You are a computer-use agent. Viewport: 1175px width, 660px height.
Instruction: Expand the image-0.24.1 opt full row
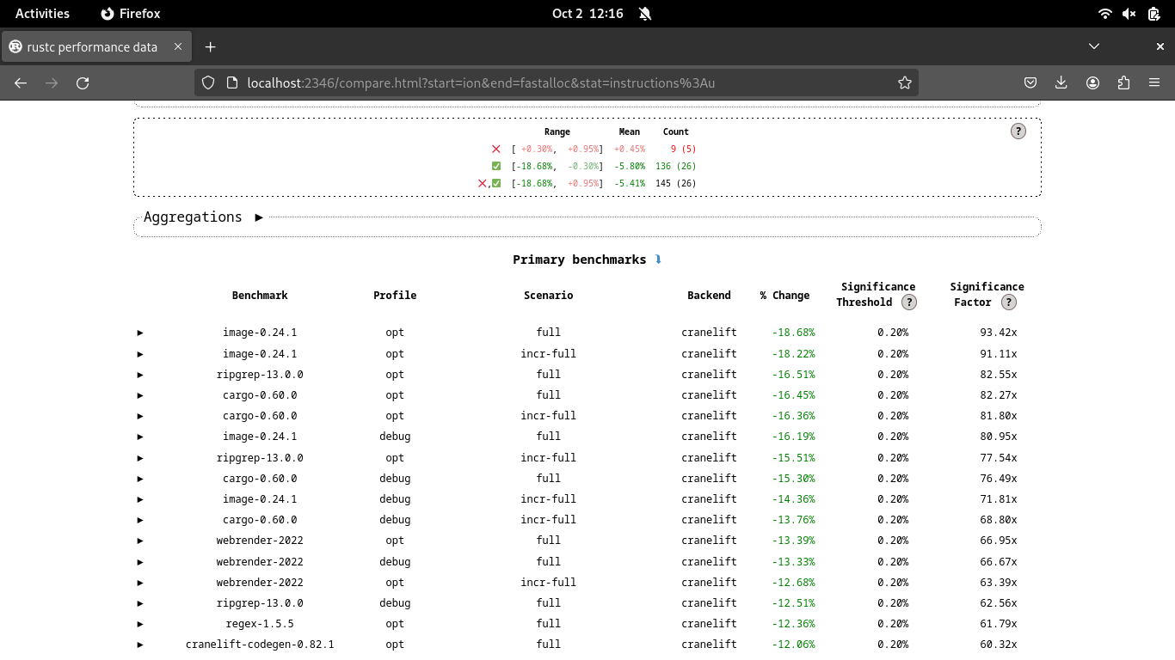[x=140, y=333]
